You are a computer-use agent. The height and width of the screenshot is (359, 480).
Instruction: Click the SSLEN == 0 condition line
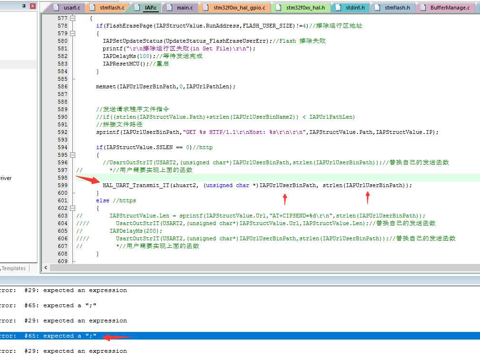pos(154,147)
